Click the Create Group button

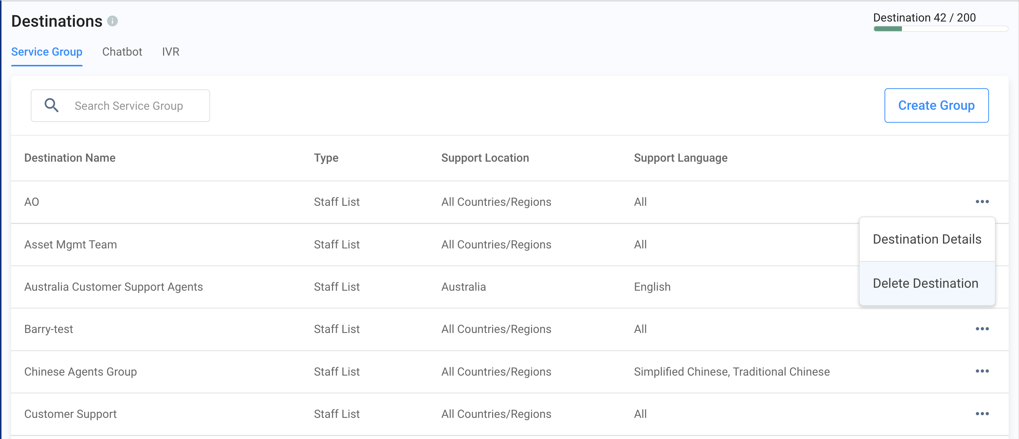click(x=936, y=105)
